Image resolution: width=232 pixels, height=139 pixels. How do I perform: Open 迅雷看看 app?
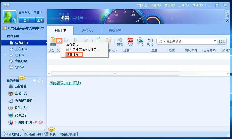click(x=21, y=86)
